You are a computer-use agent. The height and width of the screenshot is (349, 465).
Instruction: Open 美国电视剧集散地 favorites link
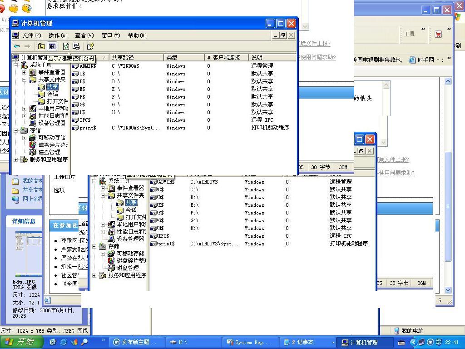click(379, 60)
